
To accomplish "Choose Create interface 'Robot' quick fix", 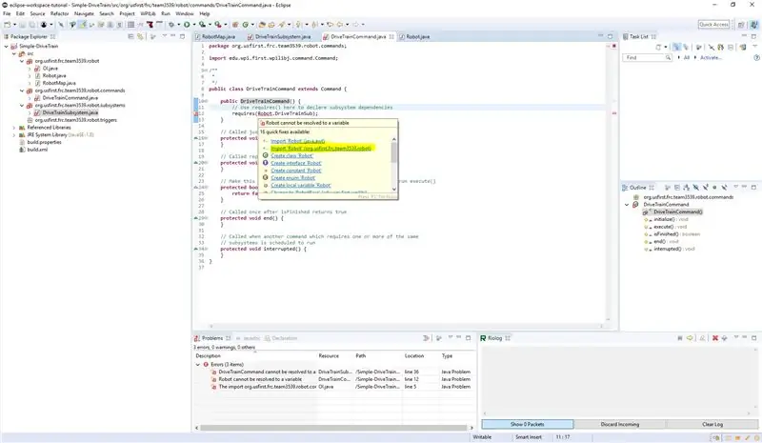I will (296, 164).
